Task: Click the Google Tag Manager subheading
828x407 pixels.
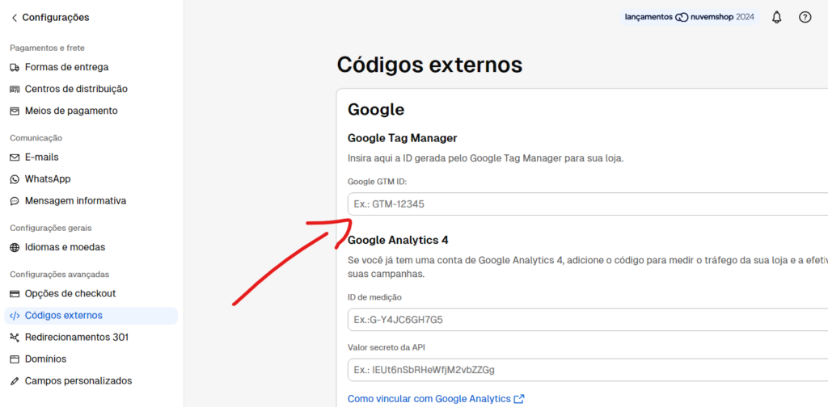Action: (403, 138)
